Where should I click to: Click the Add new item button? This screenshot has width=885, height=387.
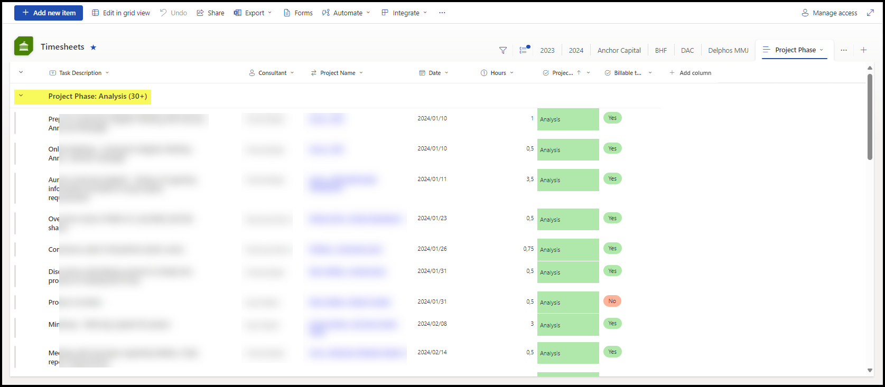(49, 13)
